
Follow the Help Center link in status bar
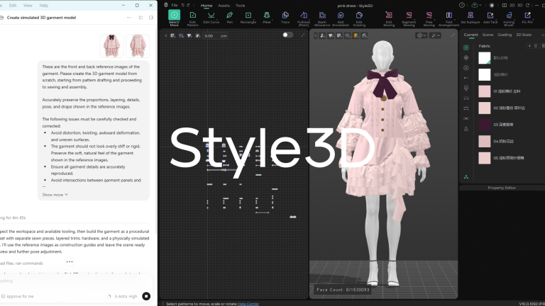click(248, 304)
